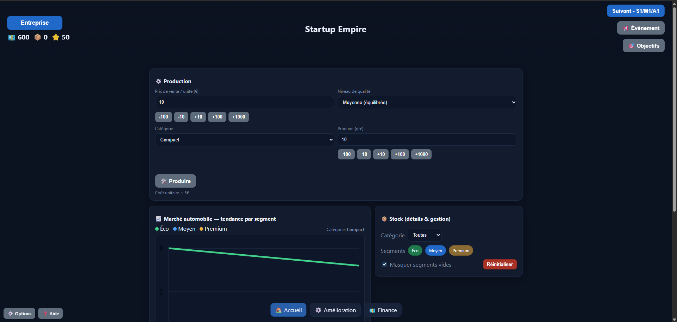Viewport: 677px width, 322px height.
Task: Click the chart icon beside Marché automobile
Action: [x=159, y=219]
